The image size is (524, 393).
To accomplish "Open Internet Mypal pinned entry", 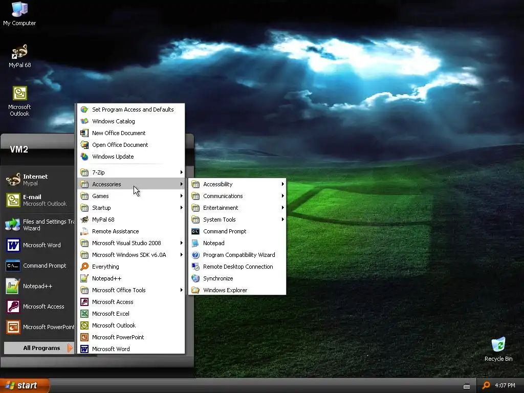I will (39, 180).
